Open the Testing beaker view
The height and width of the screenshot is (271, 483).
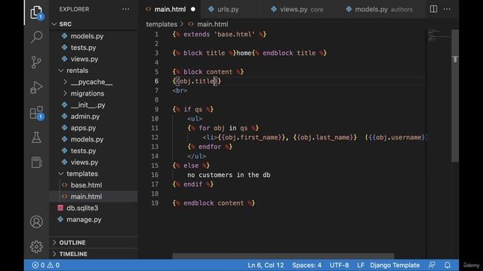coord(36,138)
